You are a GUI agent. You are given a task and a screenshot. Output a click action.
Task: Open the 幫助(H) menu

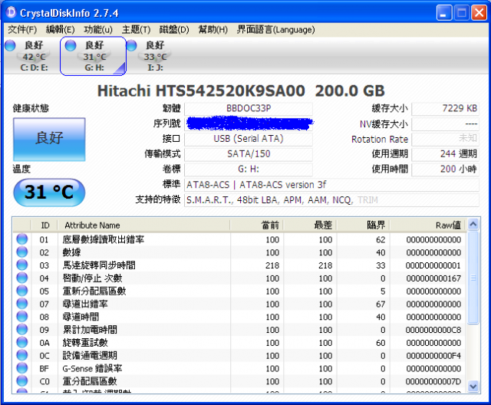pos(213,30)
